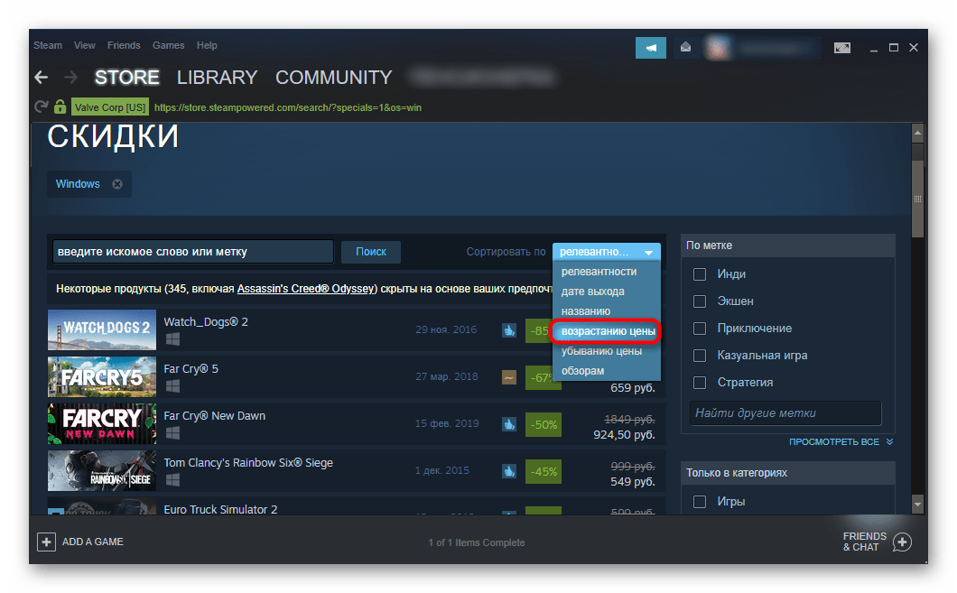Remove the Windows filter tag

[117, 184]
